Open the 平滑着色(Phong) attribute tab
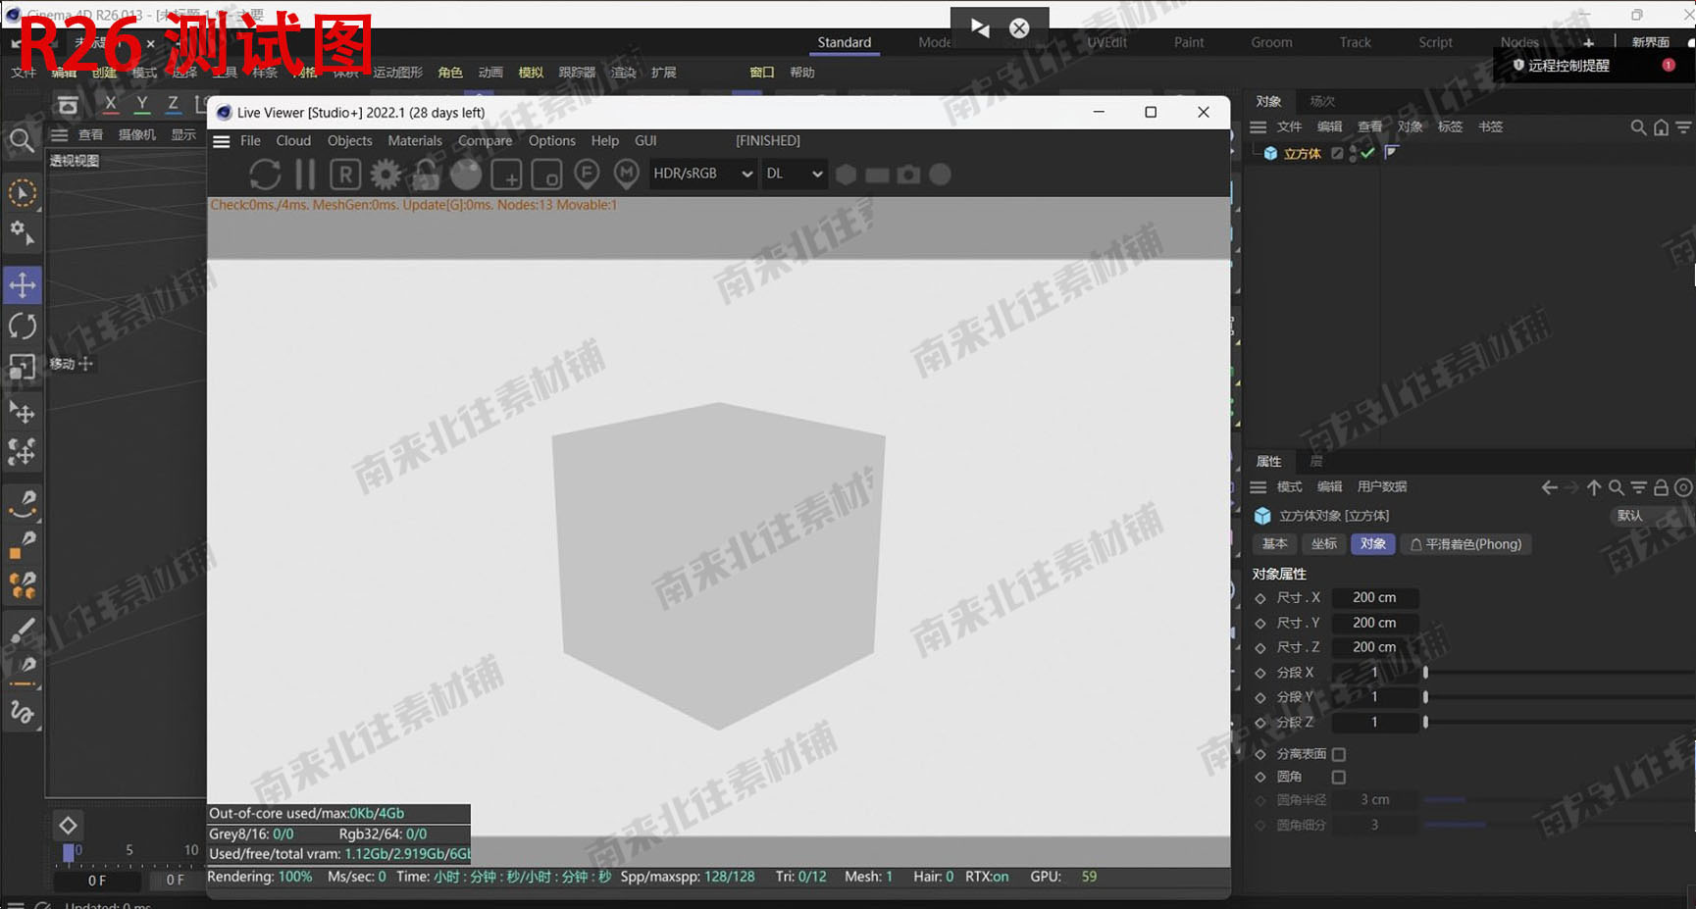Image resolution: width=1696 pixels, height=909 pixels. [x=1465, y=544]
